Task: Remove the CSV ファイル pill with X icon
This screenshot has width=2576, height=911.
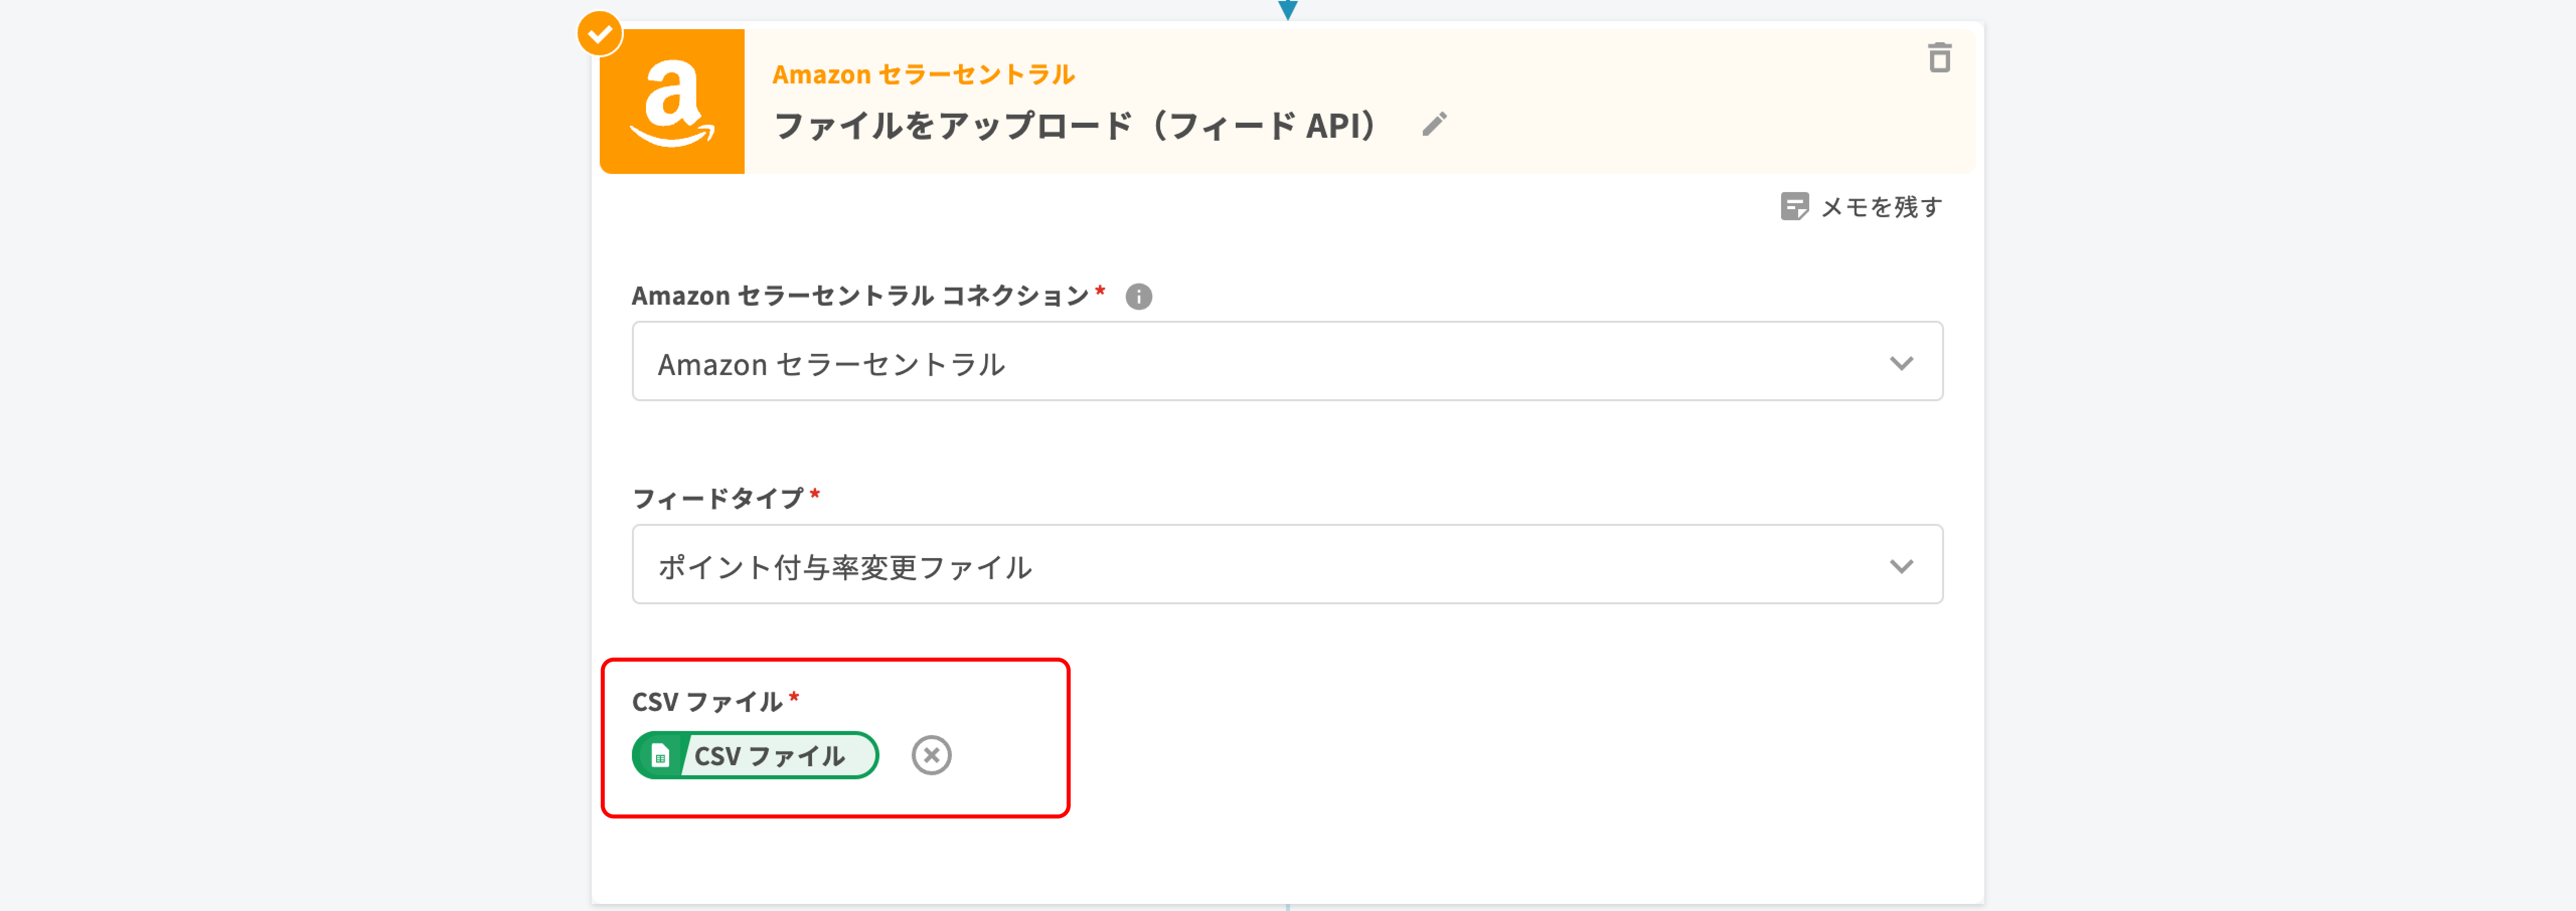Action: tap(931, 755)
